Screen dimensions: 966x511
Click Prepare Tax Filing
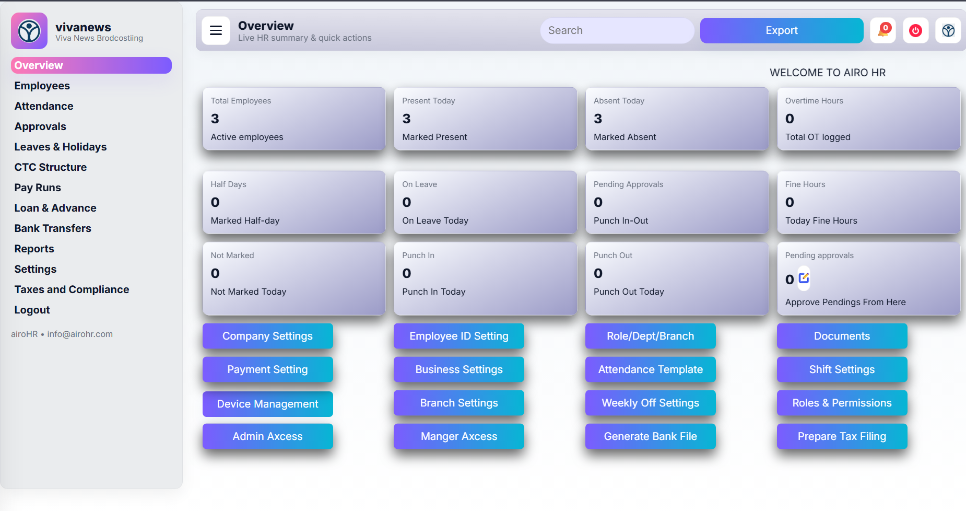click(x=841, y=436)
